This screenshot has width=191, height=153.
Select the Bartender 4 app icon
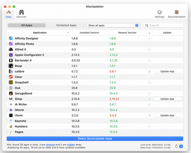click(11, 60)
